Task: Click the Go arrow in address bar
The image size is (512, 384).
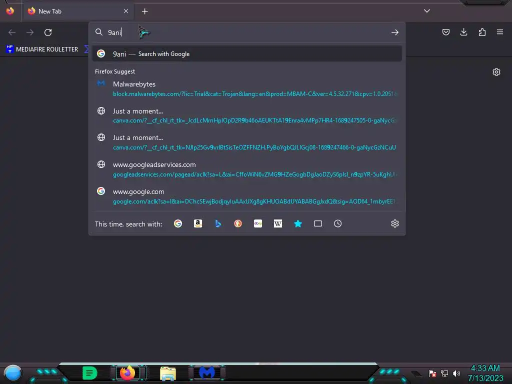Action: click(395, 32)
